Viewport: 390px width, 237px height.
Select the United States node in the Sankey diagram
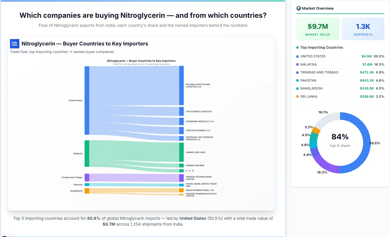pos(86,100)
